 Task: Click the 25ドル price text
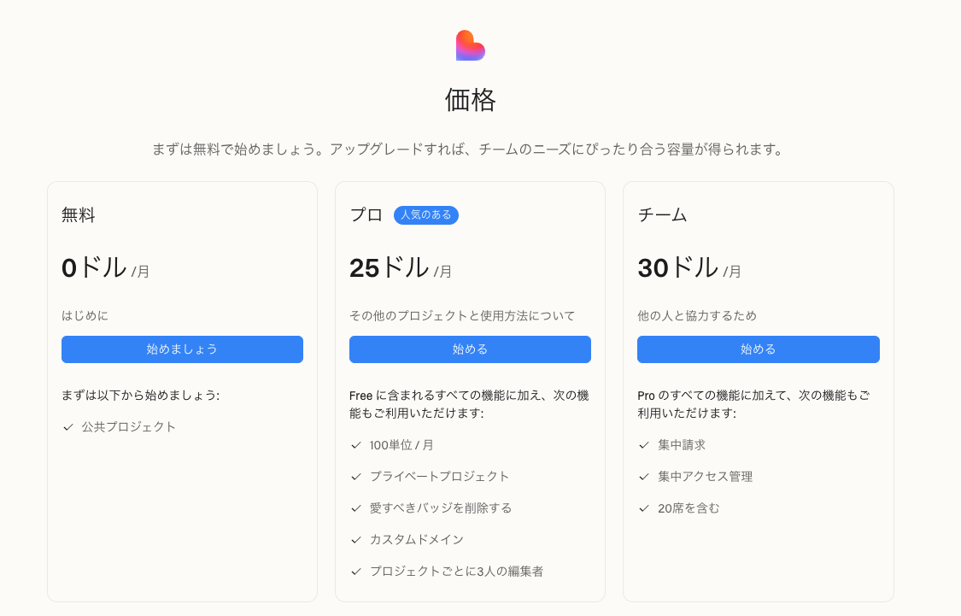pos(389,268)
